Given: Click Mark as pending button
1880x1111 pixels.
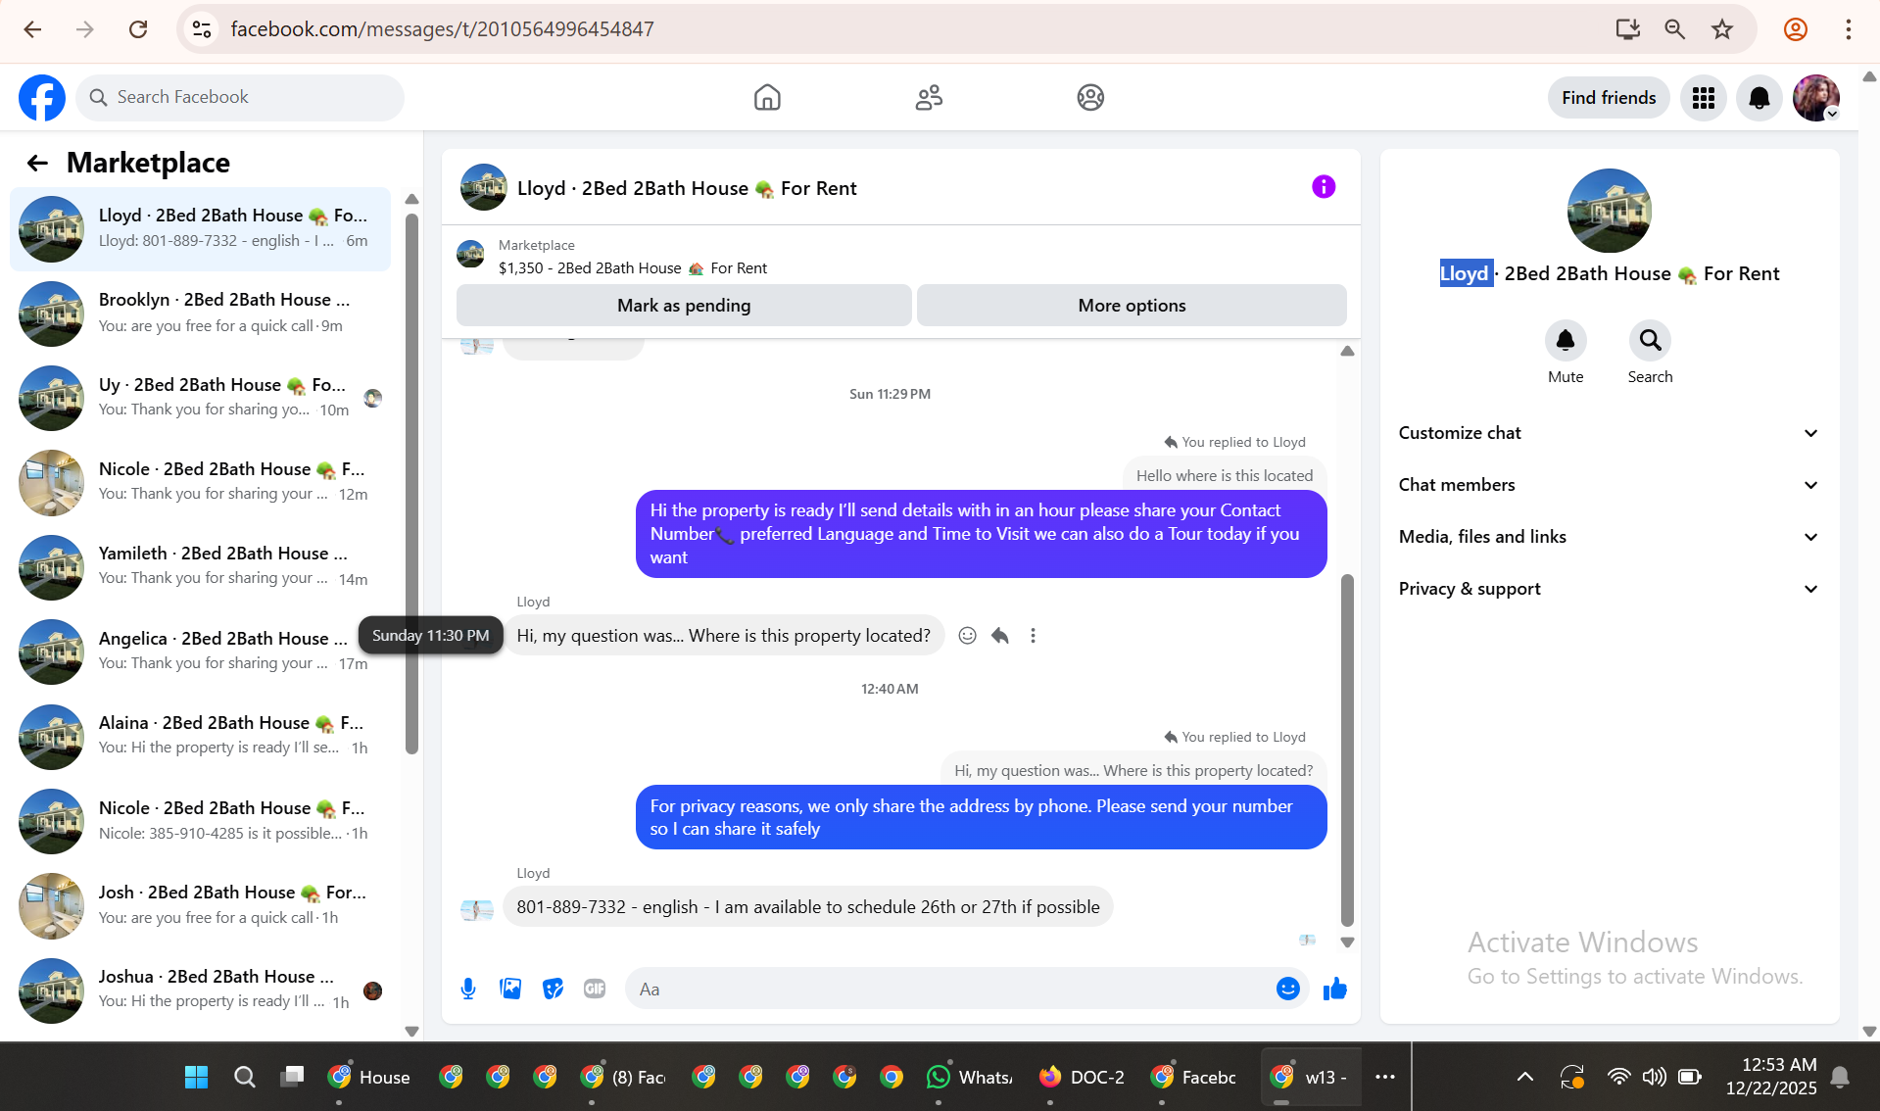Looking at the screenshot, I should pos(684,306).
